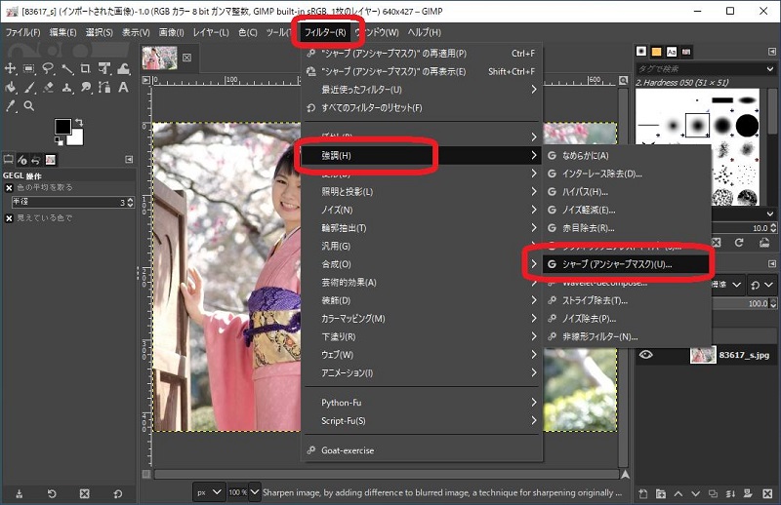The width and height of the screenshot is (781, 505).
Task: Toggle the 色の平均を取る checkbox
Action: click(x=10, y=187)
